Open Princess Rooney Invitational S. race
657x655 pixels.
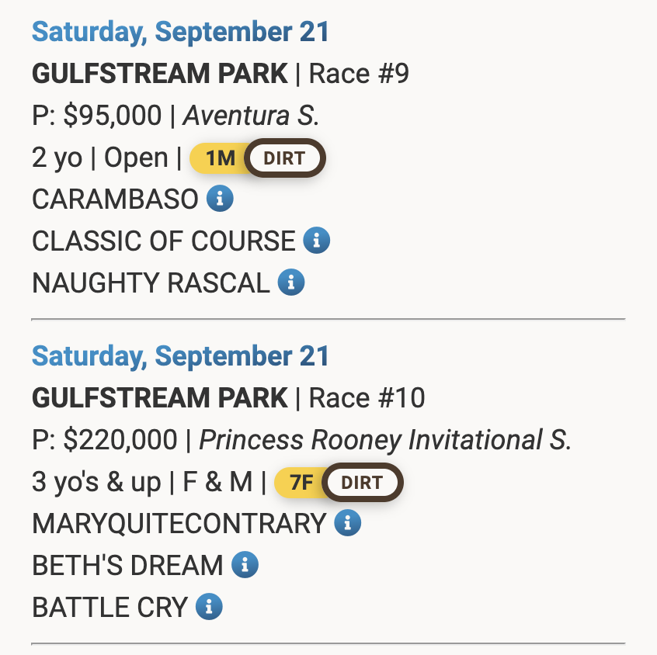point(385,440)
